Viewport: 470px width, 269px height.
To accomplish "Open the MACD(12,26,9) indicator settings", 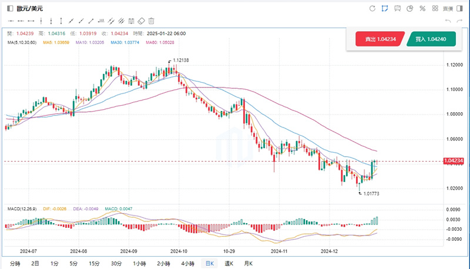I will click(22, 209).
